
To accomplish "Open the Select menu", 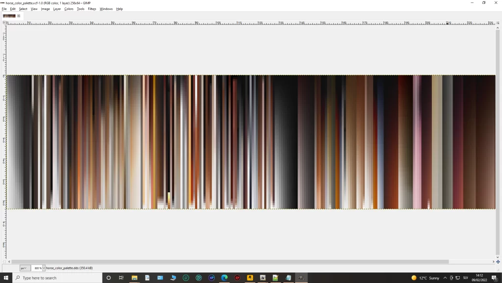I will click(x=23, y=9).
